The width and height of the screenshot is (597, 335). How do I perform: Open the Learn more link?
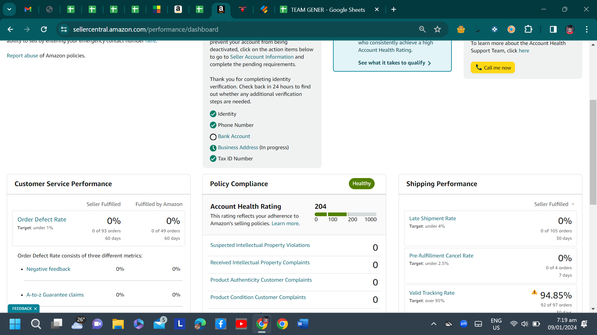click(285, 223)
